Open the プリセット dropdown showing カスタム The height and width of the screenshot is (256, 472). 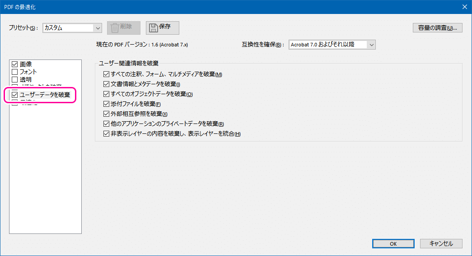(72, 28)
